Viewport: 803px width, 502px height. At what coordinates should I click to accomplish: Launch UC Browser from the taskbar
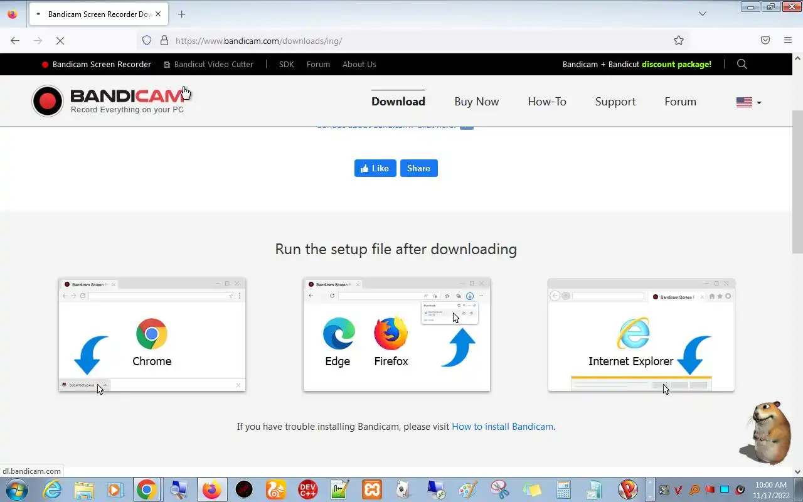pos(275,489)
